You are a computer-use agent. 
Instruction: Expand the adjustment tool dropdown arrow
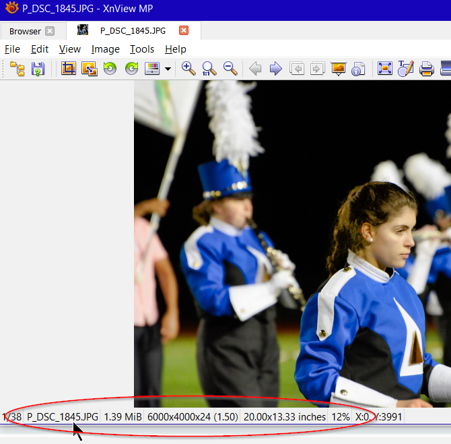[x=168, y=69]
